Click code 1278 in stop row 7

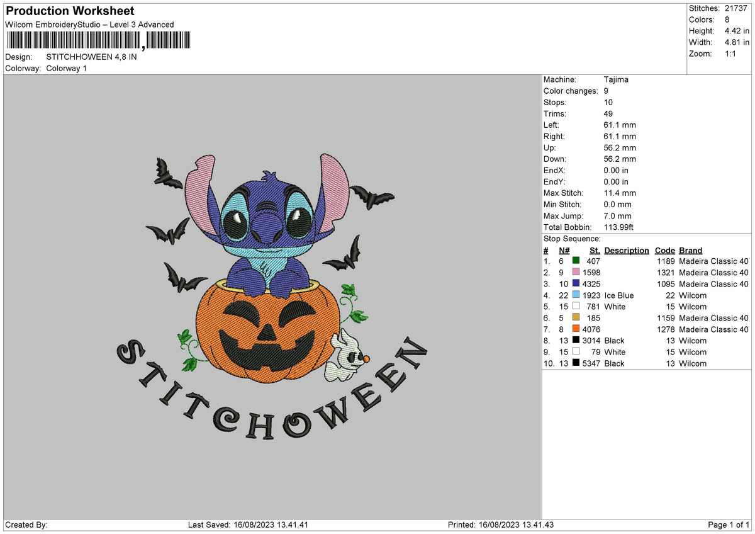click(x=666, y=329)
